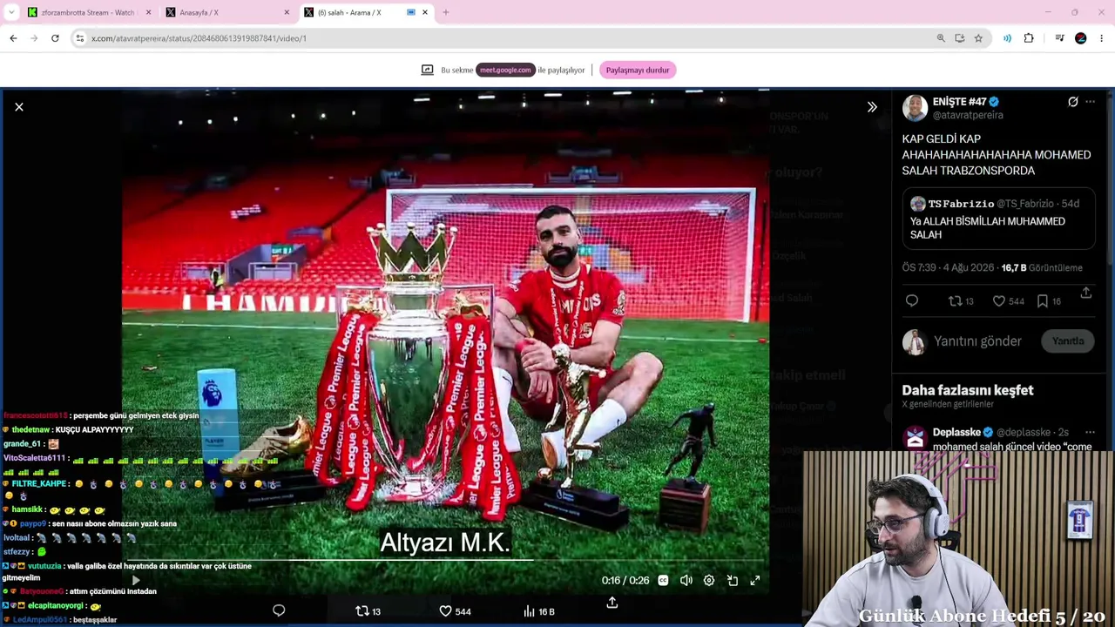Reload the current page
Image resolution: width=1115 pixels, height=627 pixels.
55,38
